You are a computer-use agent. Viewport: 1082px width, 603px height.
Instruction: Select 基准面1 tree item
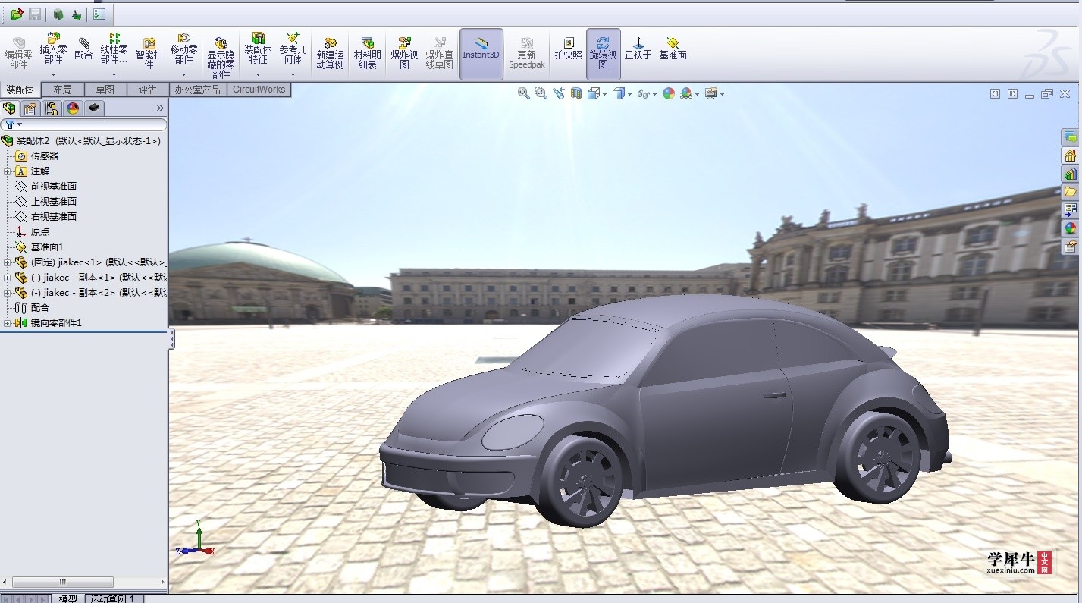tap(39, 247)
